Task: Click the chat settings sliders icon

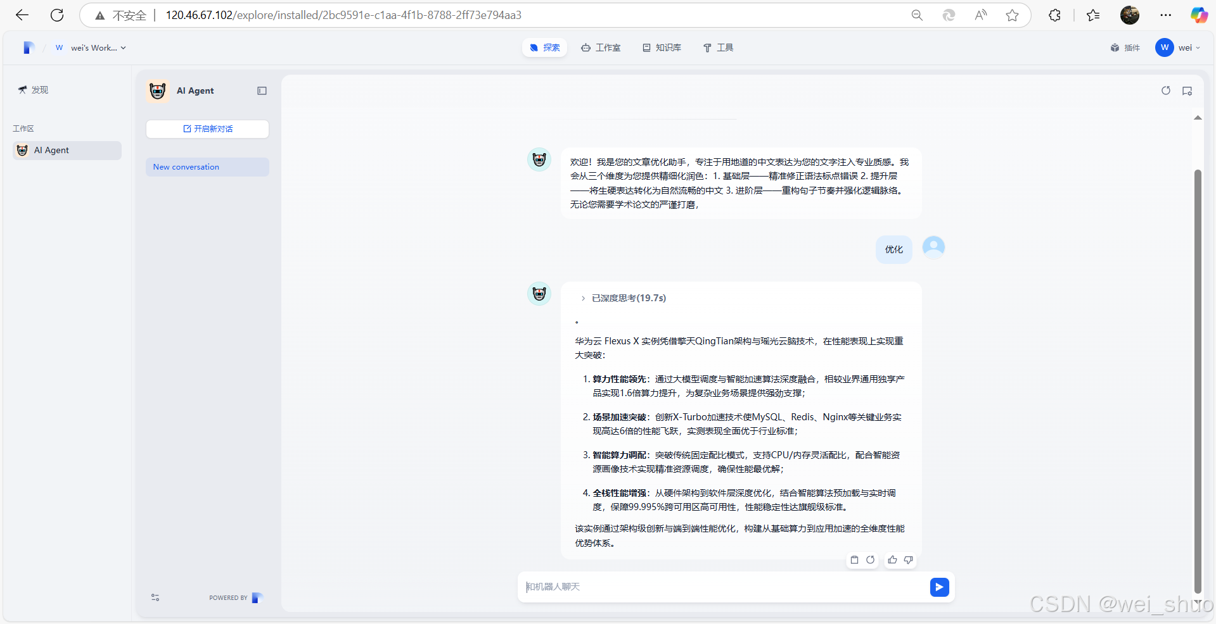Action: [x=155, y=597]
